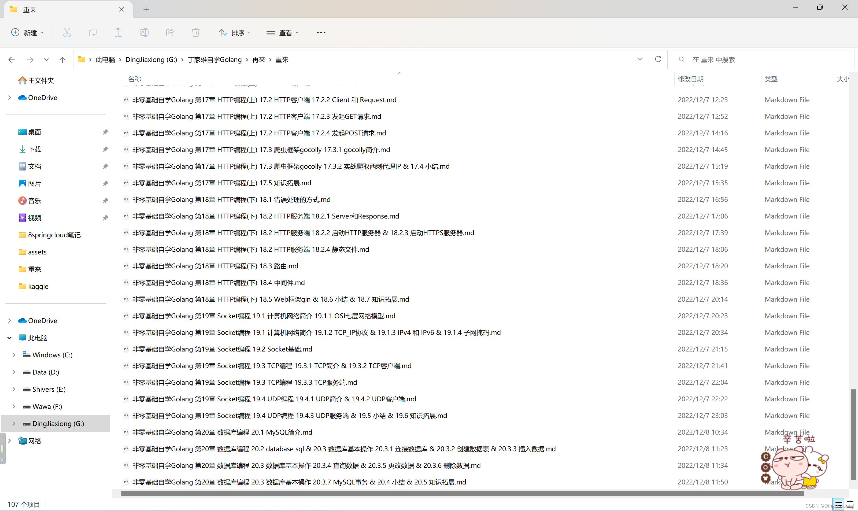Screen dimensions: 858x511
Task: Sort files by 修改日期 column header
Action: (690, 79)
